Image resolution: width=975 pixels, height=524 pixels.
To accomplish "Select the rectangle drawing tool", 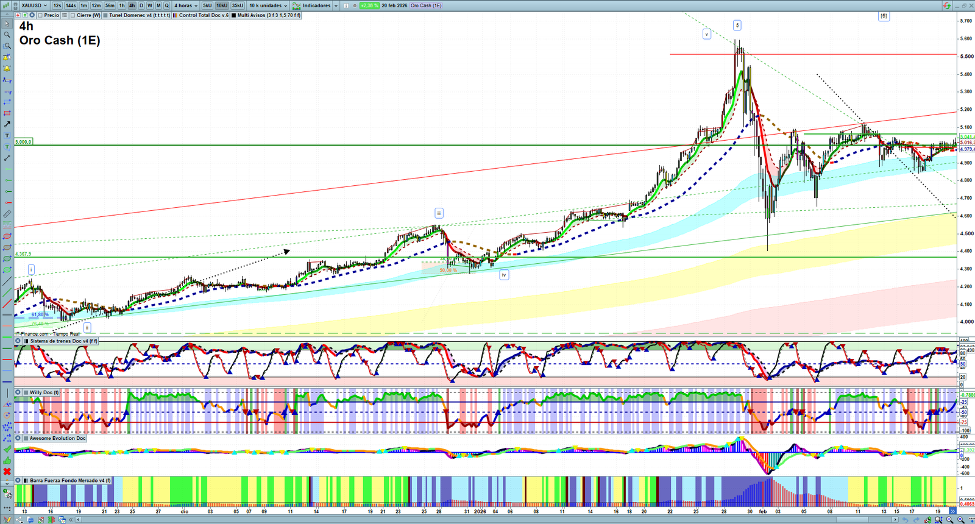I will point(7,113).
